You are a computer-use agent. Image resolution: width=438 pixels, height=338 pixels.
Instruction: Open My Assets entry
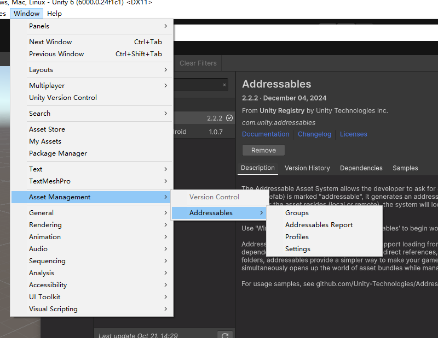[91, 141]
